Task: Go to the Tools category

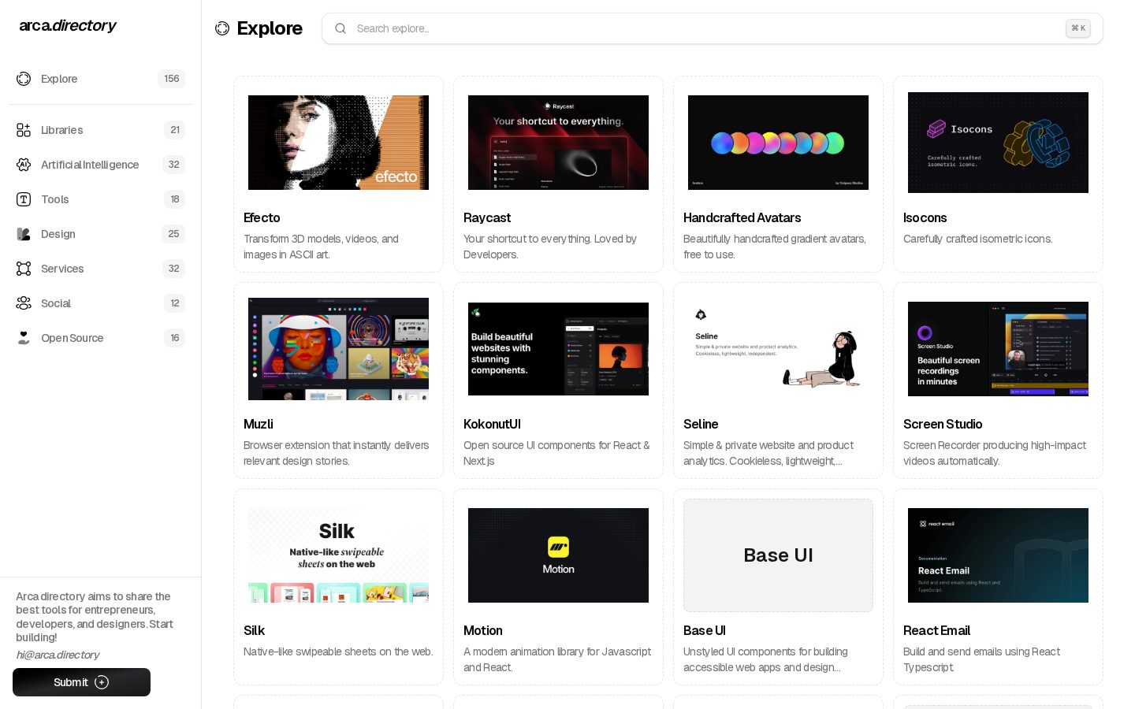Action: tap(100, 199)
